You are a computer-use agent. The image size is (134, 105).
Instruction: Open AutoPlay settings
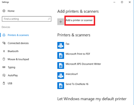(13, 75)
